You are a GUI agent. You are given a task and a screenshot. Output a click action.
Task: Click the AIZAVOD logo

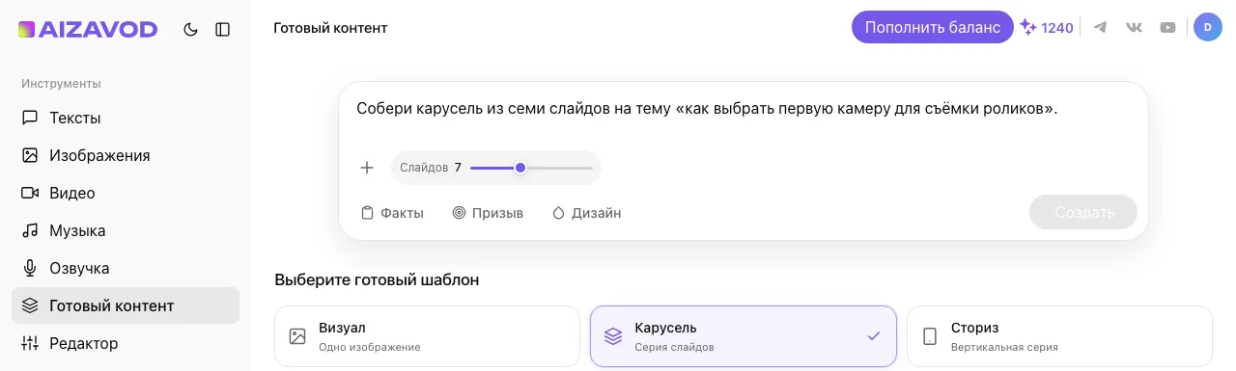pyautogui.click(x=88, y=29)
